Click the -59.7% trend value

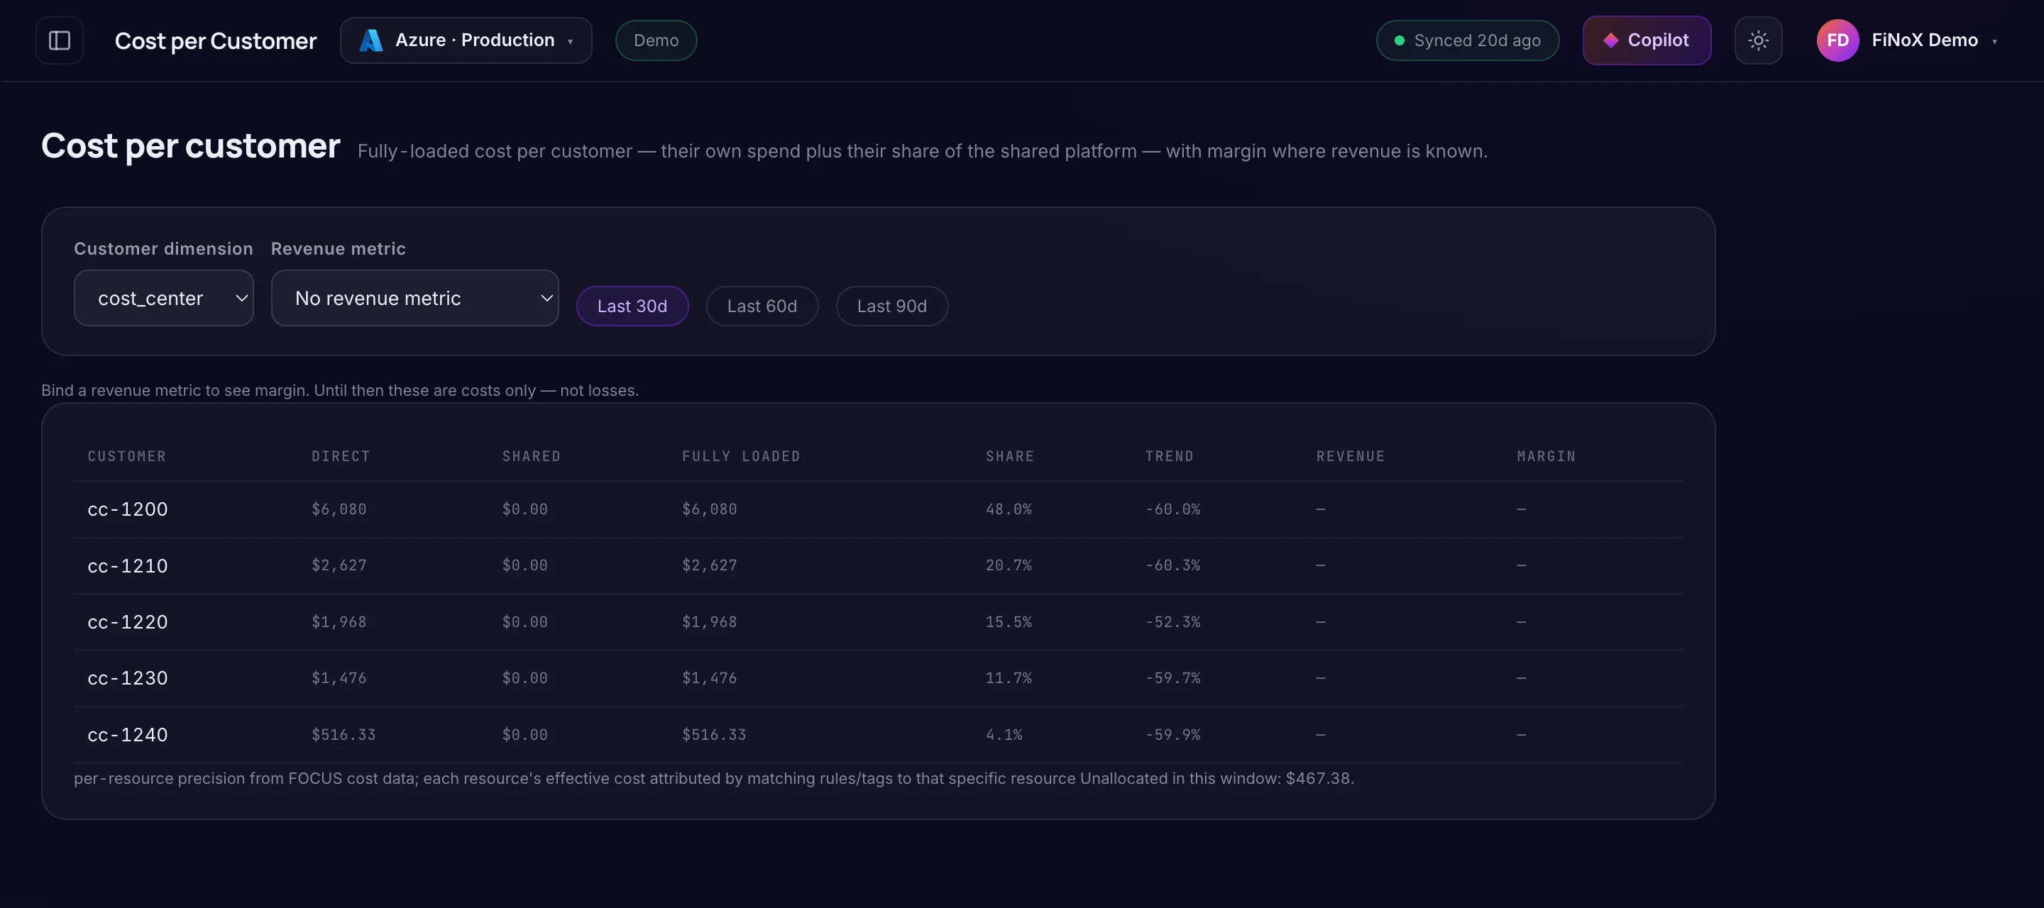pyautogui.click(x=1172, y=678)
